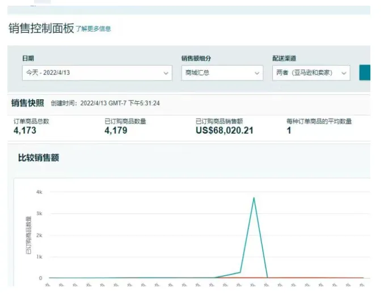Click the 2k label on chart axis
Screen dimensions: 384x295
point(39,235)
